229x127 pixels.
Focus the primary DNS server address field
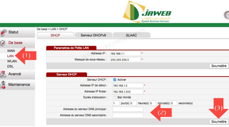(x=128, y=109)
